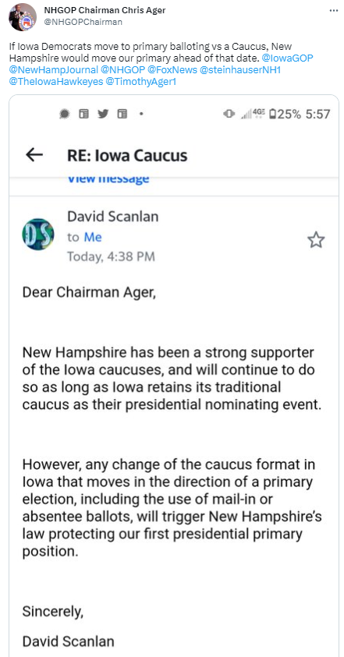Open NHGOP Chairman Chris Ager's profile avatar
This screenshot has width=344, height=657.
(23, 17)
